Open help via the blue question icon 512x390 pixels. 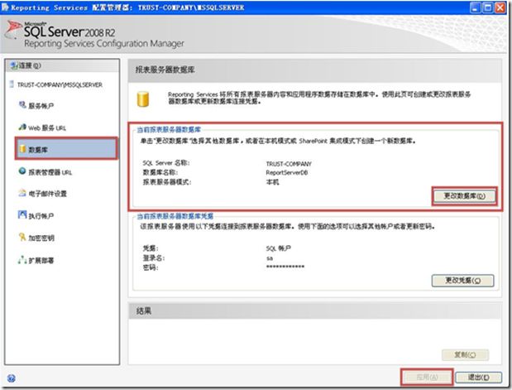(x=11, y=378)
